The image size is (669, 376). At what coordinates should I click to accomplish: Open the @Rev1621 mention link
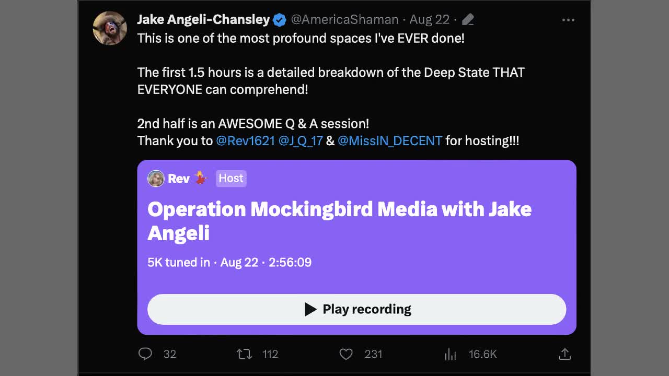coord(245,140)
